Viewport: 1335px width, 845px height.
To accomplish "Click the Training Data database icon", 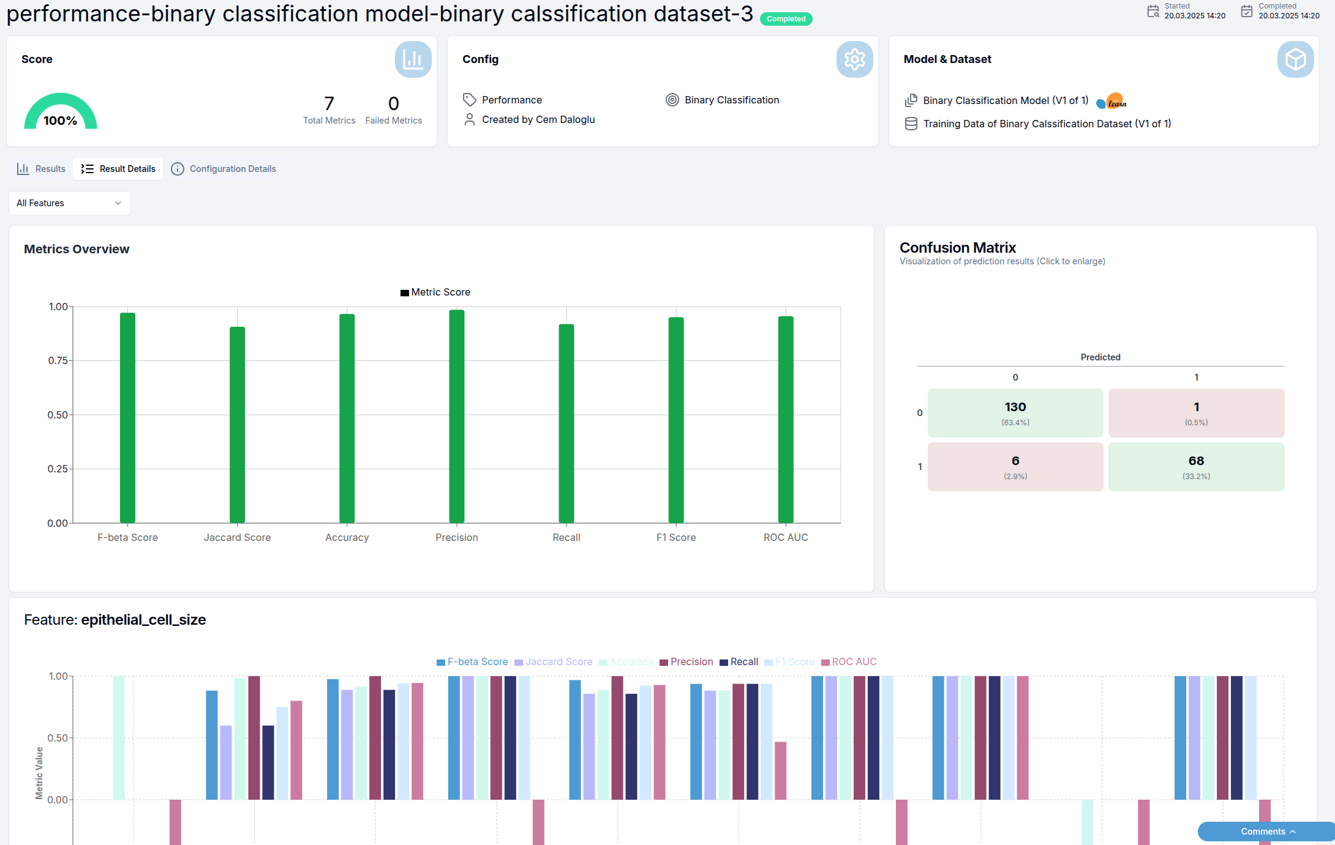I will click(911, 124).
